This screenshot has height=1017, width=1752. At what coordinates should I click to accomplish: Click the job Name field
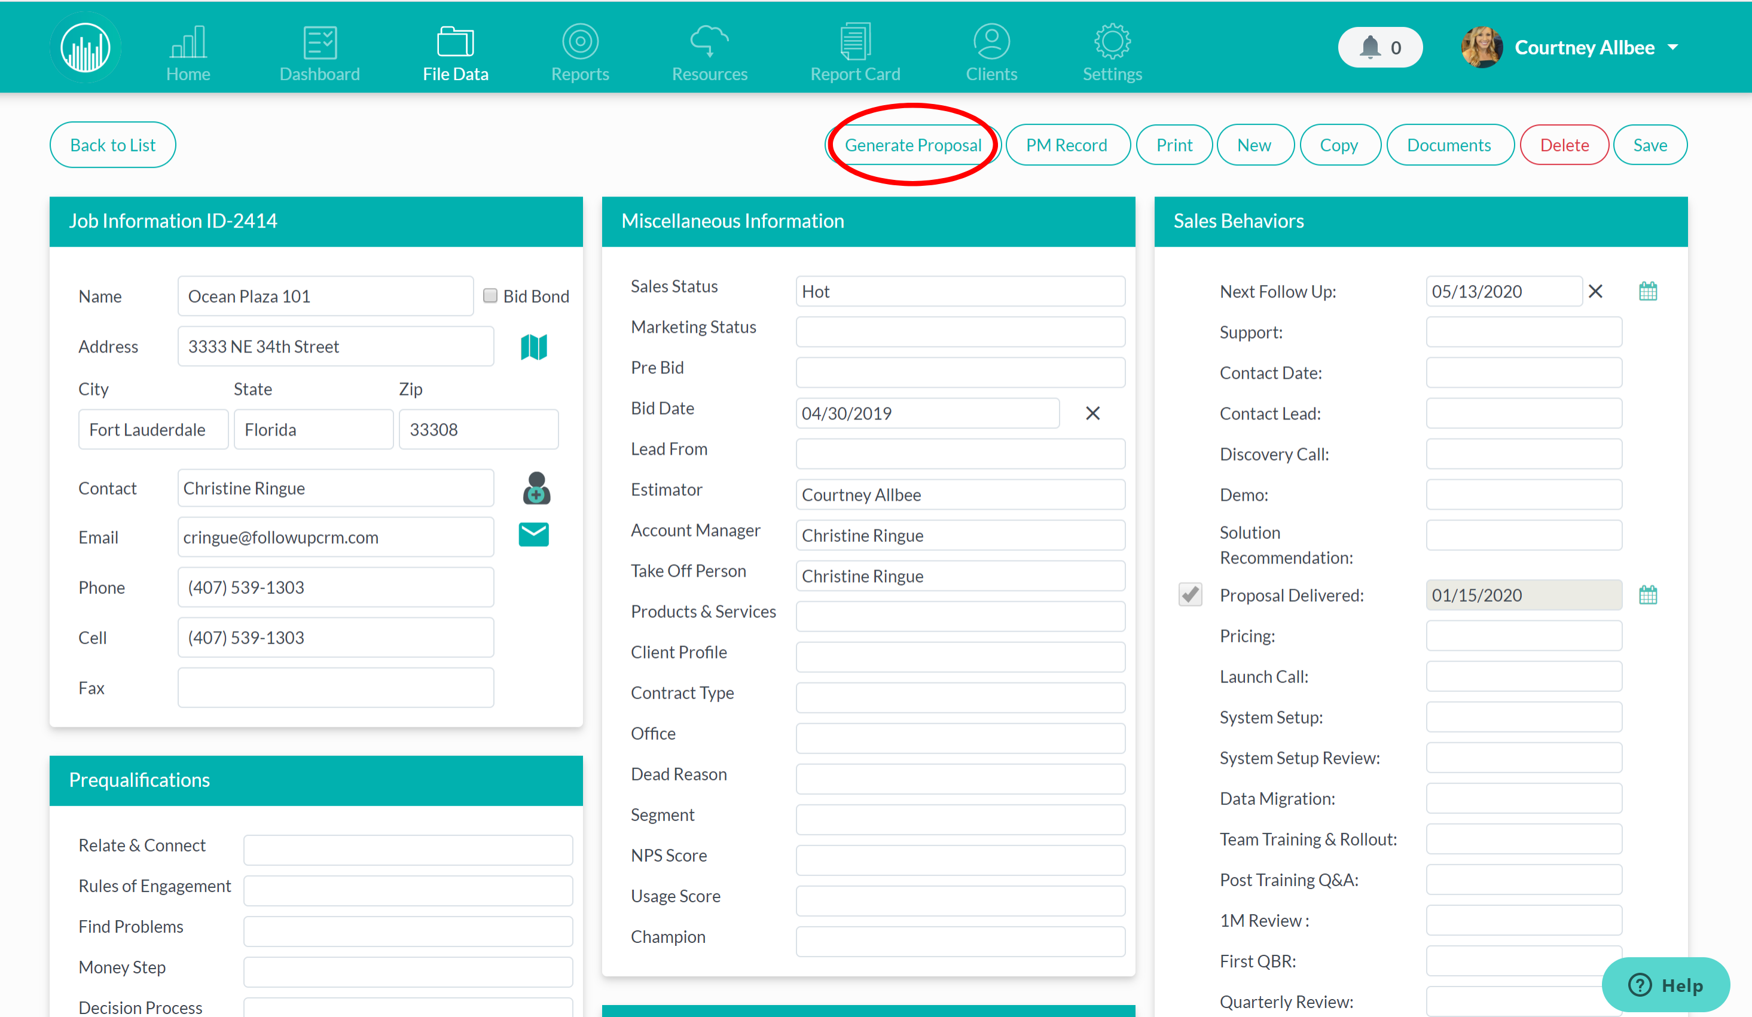325,296
